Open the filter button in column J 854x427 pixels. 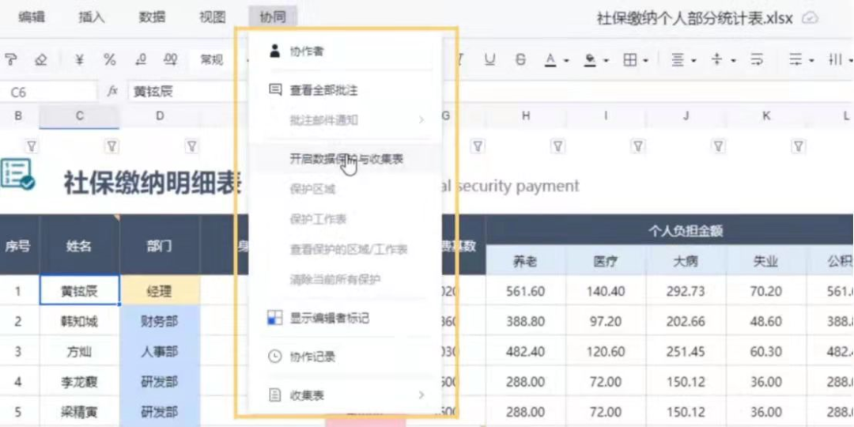pos(718,146)
